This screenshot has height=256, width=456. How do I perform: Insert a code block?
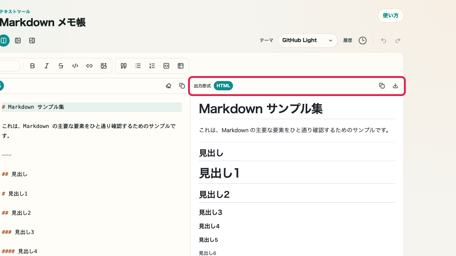pos(166,66)
